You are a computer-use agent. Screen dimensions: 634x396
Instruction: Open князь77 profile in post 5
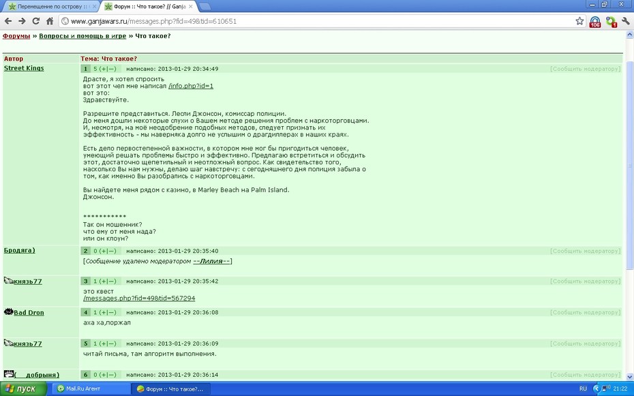[28, 344]
